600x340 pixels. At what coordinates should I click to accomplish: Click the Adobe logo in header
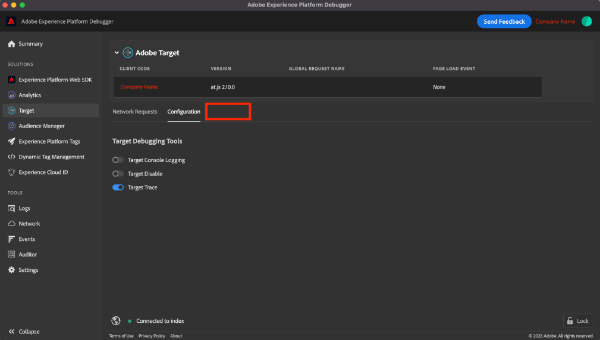[11, 21]
